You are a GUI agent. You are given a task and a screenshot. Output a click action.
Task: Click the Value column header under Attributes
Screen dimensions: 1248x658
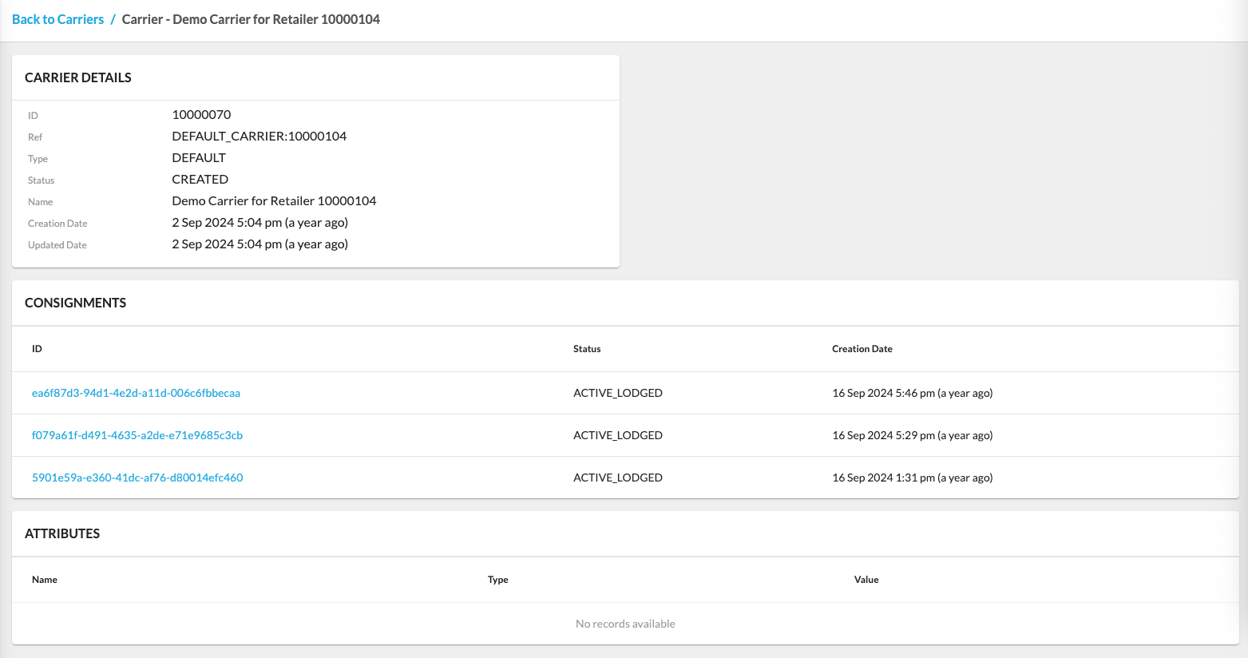[866, 580]
